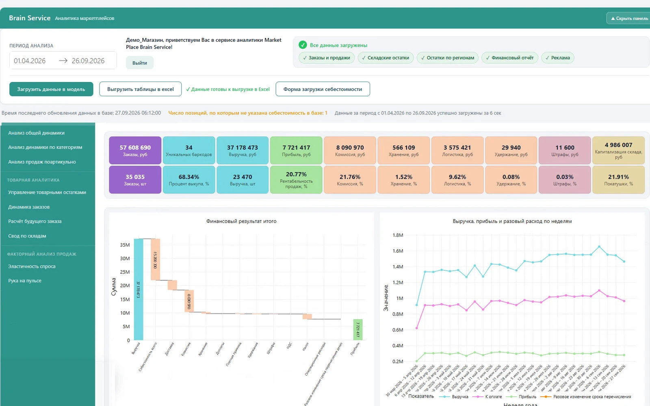650x406 pixels.
Task: Click Выгрузить таблицы в excel button
Action: coord(141,89)
